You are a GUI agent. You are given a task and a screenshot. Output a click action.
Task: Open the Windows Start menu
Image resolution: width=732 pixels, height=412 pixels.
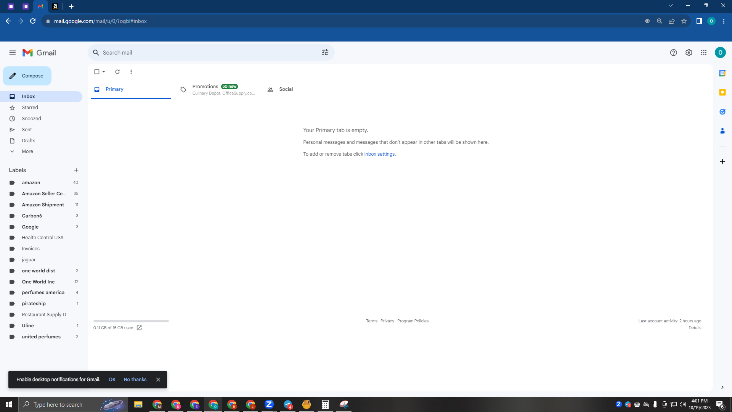click(x=9, y=404)
